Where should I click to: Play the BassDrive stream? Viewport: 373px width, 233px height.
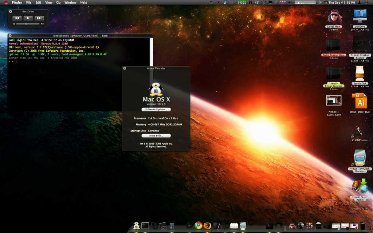[28, 18]
